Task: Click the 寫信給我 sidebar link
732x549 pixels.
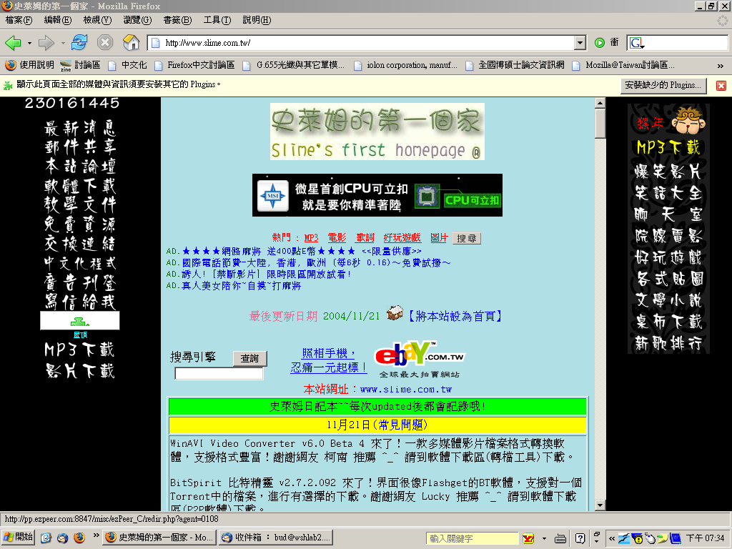Action: [x=80, y=301]
